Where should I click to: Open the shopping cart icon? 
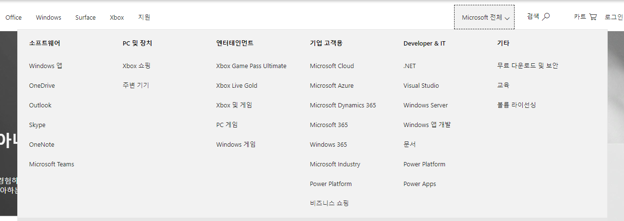coord(593,17)
